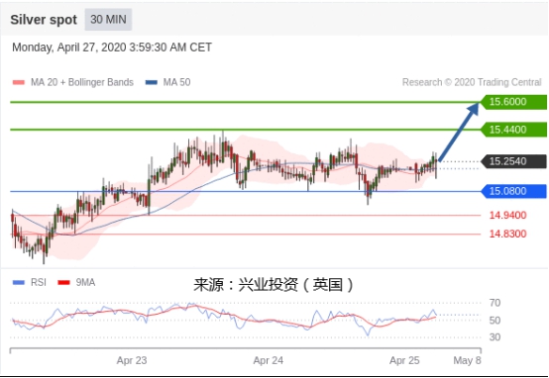
Task: Click the date line Monday, April 27, 2020
Action: (112, 47)
